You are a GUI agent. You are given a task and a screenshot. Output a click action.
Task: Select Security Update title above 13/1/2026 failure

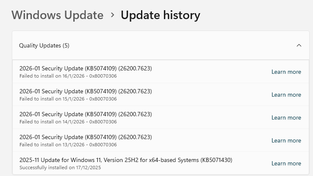(x=86, y=137)
